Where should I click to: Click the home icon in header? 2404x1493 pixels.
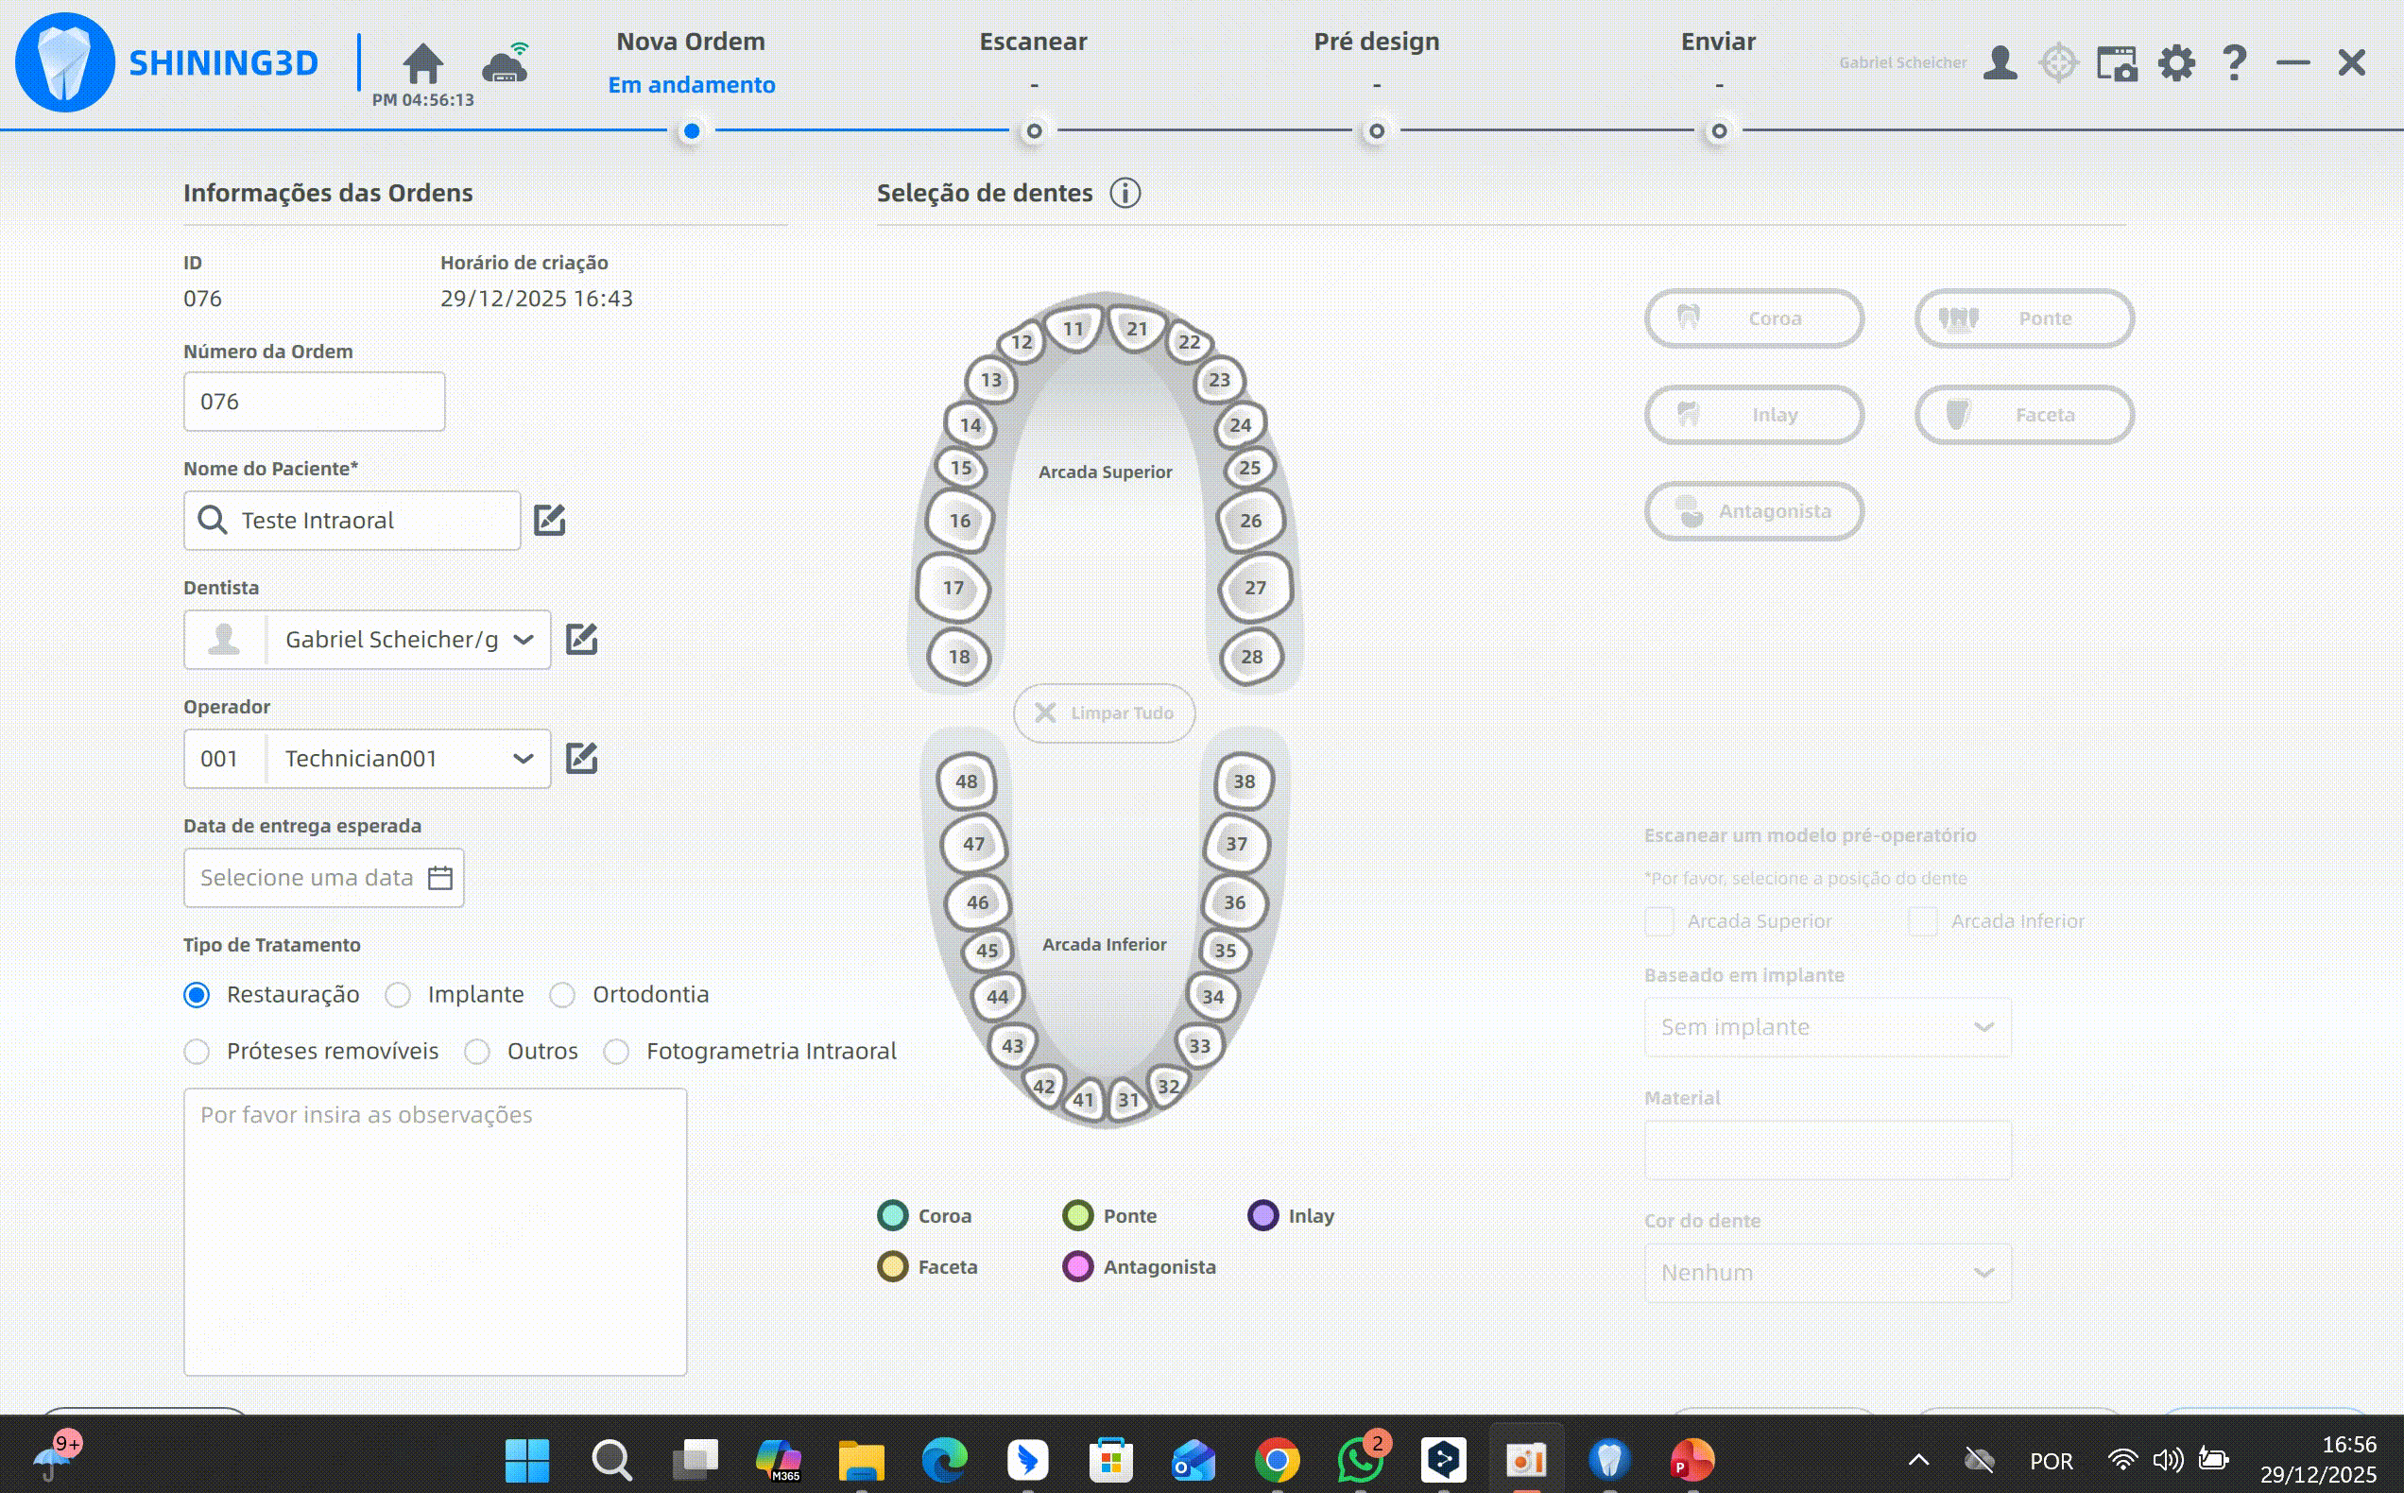point(422,63)
